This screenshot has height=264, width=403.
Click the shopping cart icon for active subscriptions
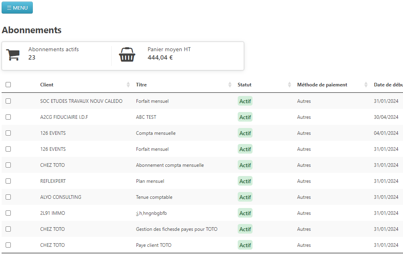[x=13, y=55]
